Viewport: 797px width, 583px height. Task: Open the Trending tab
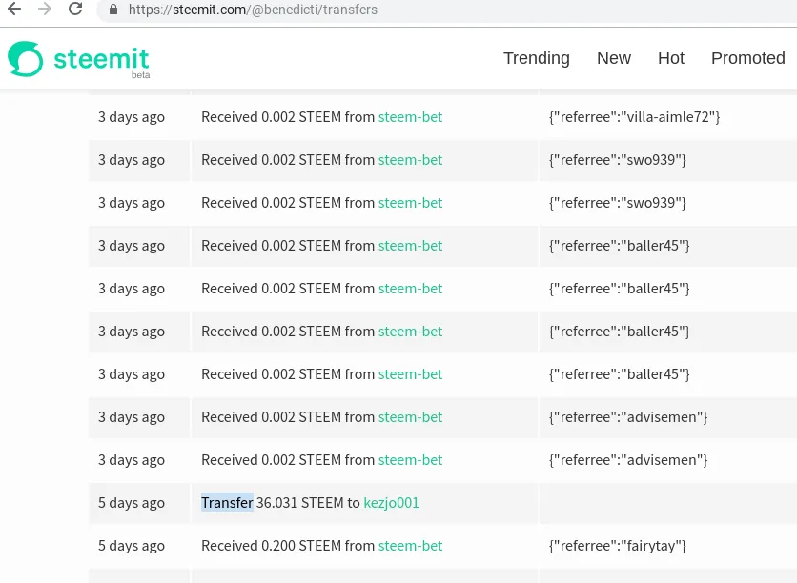(536, 58)
